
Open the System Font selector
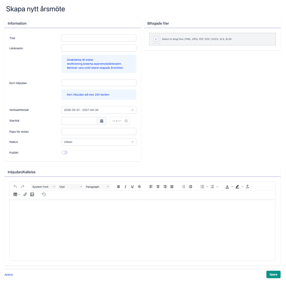coord(44,187)
